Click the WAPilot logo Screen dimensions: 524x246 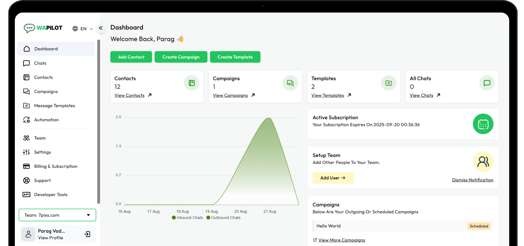coord(43,28)
